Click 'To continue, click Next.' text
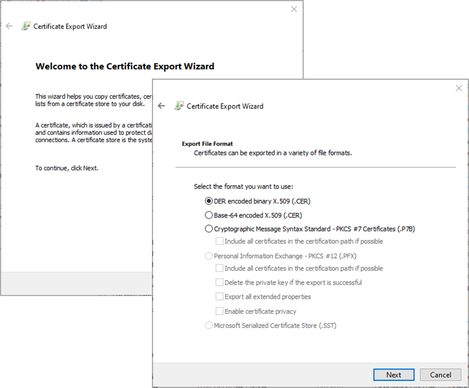 pos(67,168)
